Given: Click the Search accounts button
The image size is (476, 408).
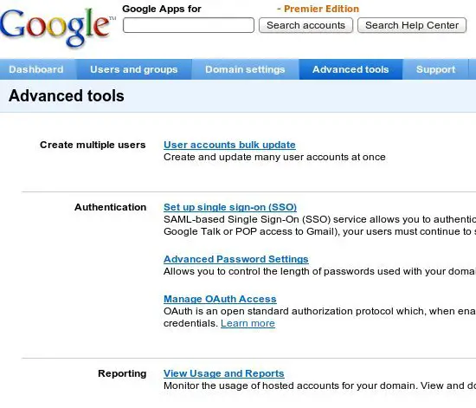Looking at the screenshot, I should (306, 25).
